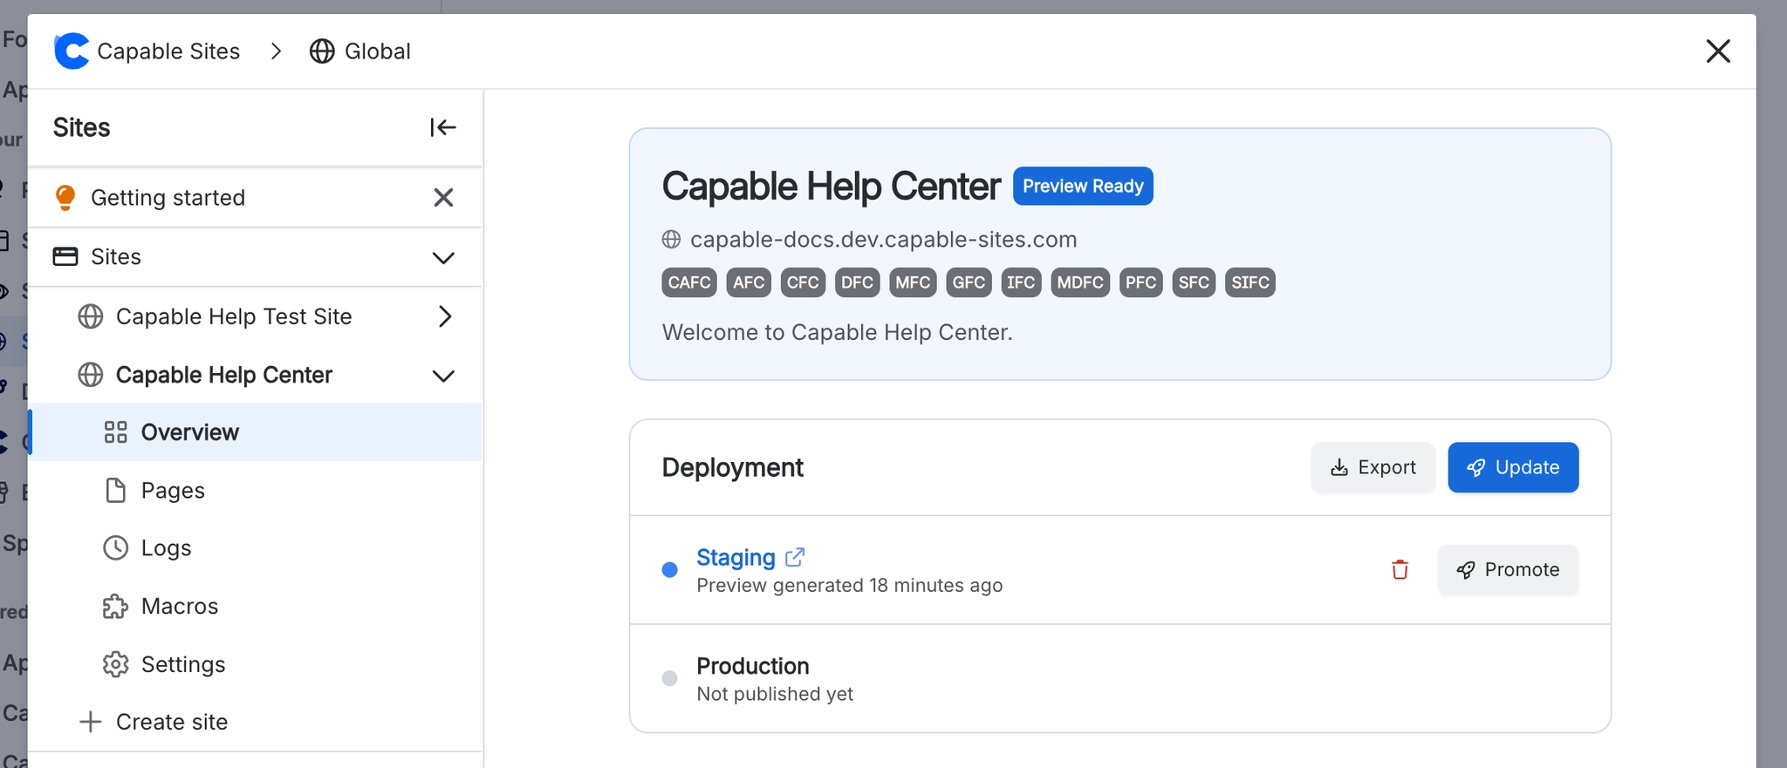The height and width of the screenshot is (768, 1787).
Task: Dismiss the Getting started item
Action: tap(443, 198)
